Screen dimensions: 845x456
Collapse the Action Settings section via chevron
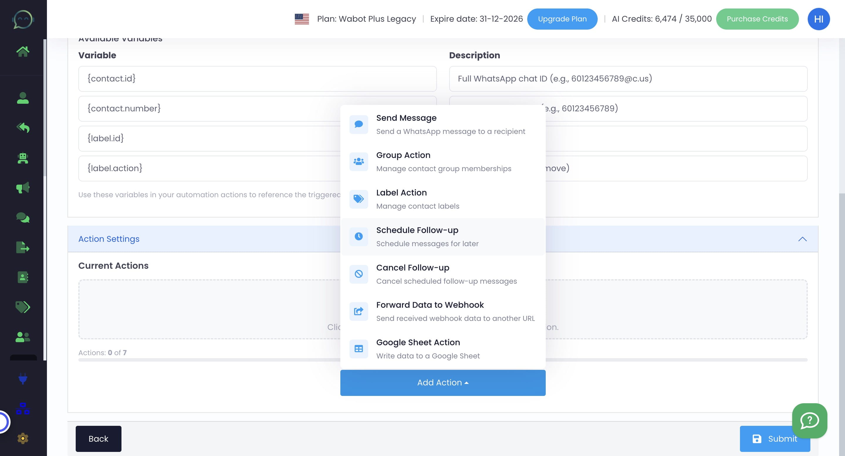click(x=802, y=239)
